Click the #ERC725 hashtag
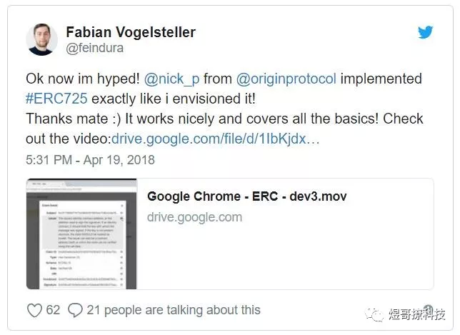This screenshot has height=335, width=460. [56, 99]
